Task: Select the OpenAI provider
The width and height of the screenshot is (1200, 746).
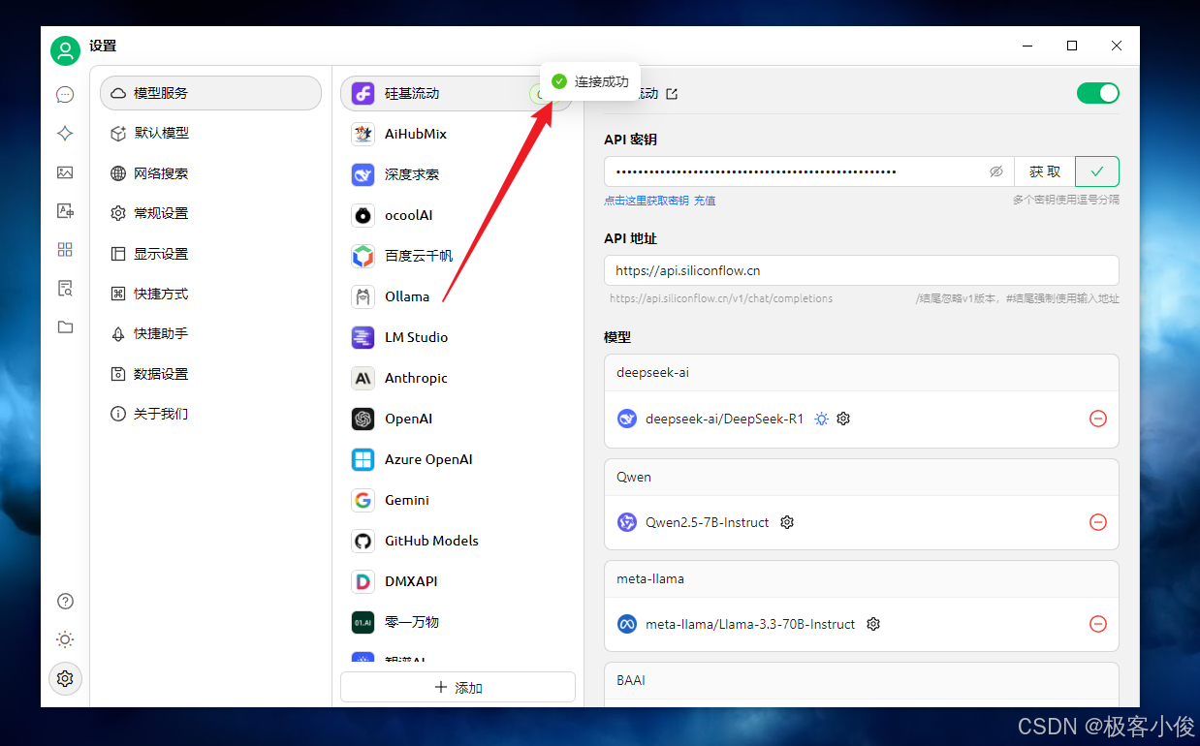Action: (457, 419)
